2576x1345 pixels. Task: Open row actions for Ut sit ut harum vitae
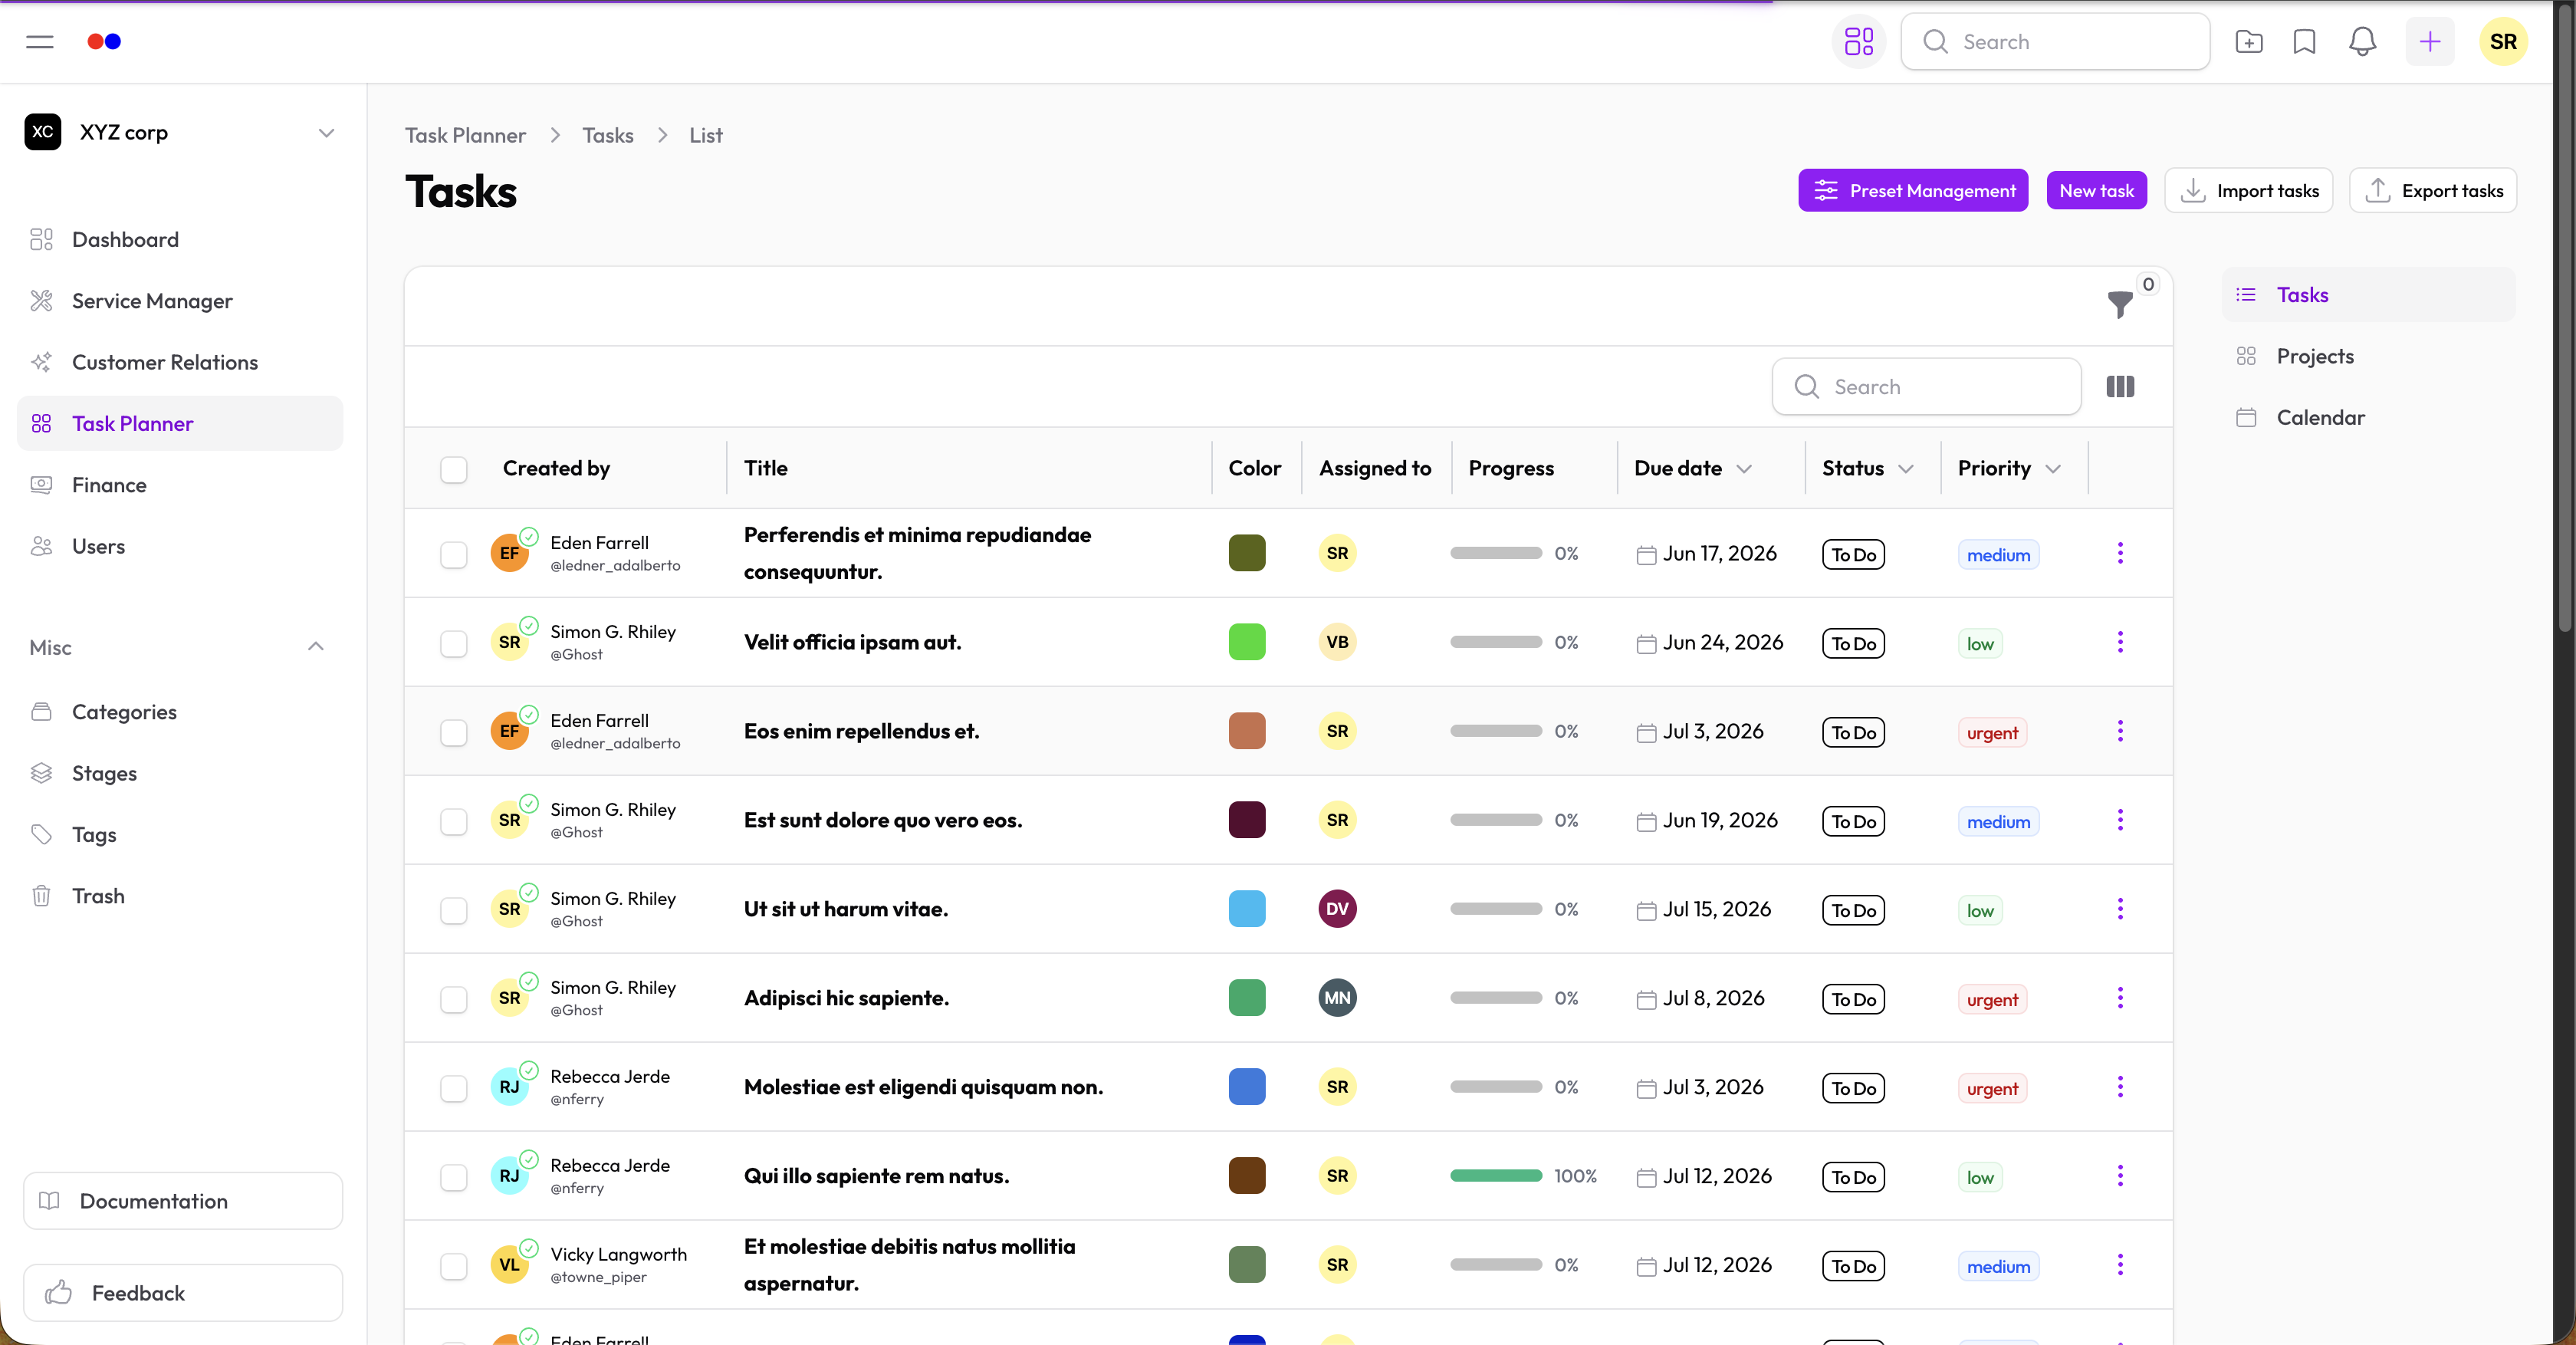[x=2119, y=909]
